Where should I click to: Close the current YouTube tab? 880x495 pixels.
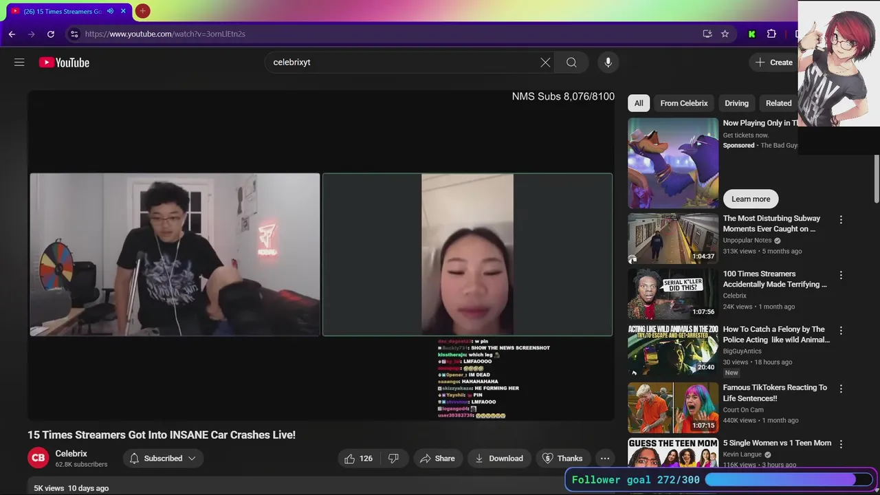click(123, 11)
